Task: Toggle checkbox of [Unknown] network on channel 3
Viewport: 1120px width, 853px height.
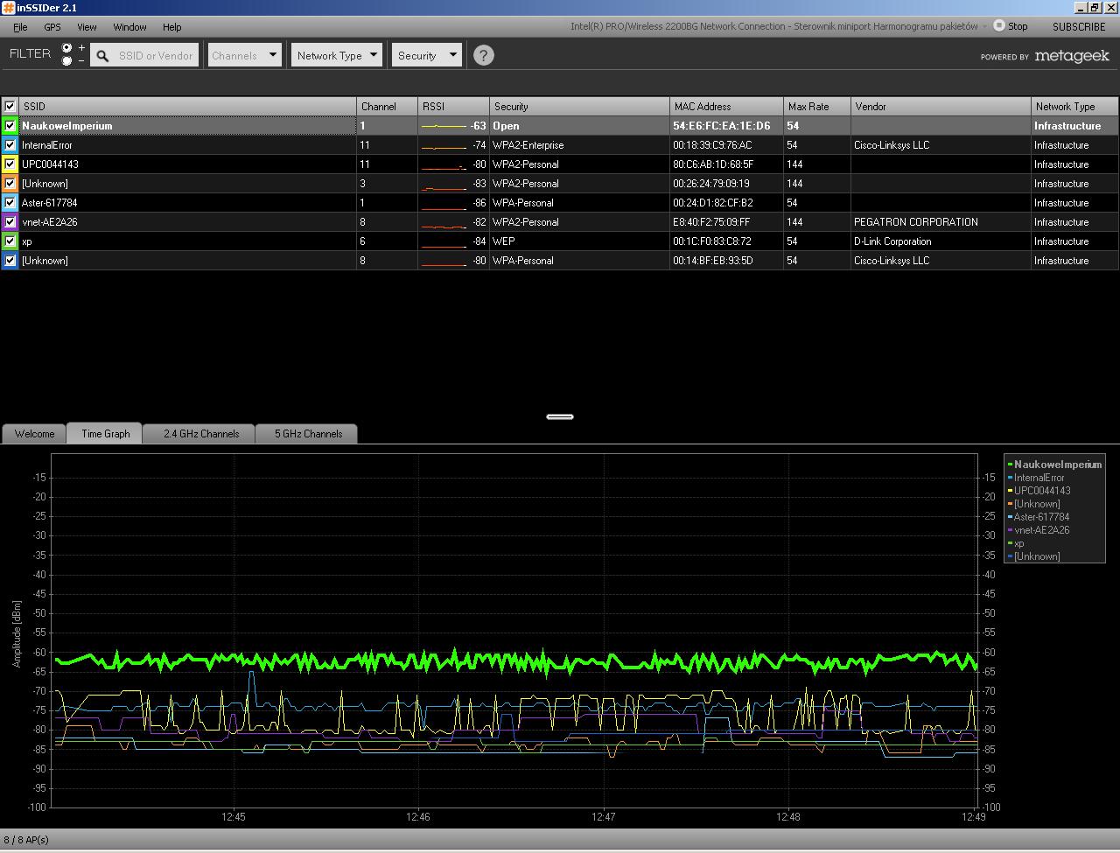Action: [x=10, y=184]
